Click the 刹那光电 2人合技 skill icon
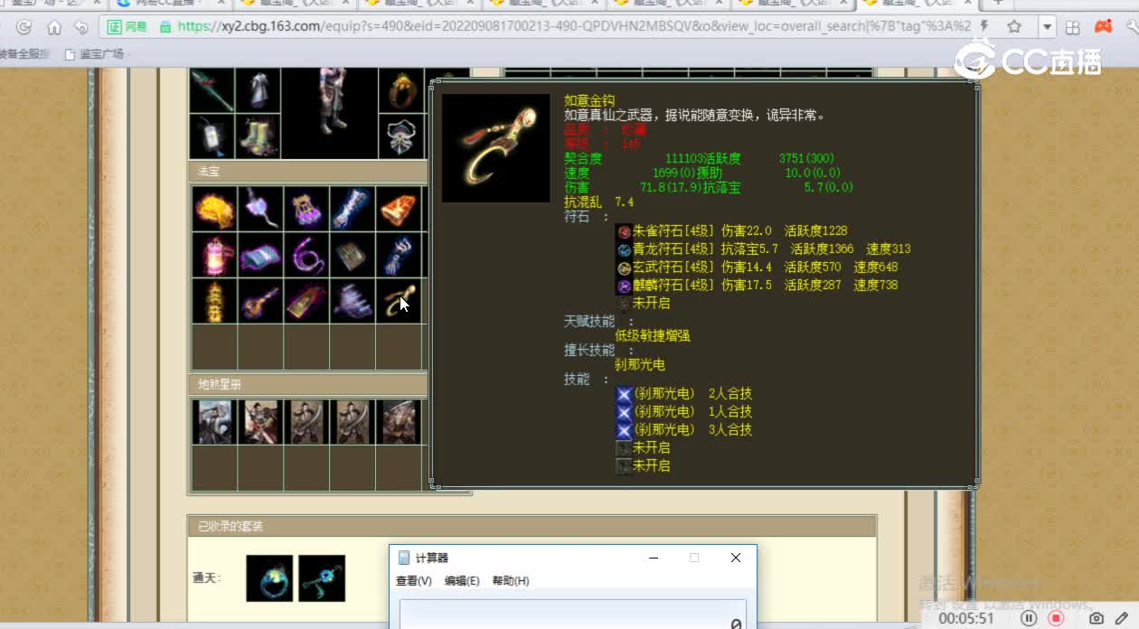 tap(624, 394)
